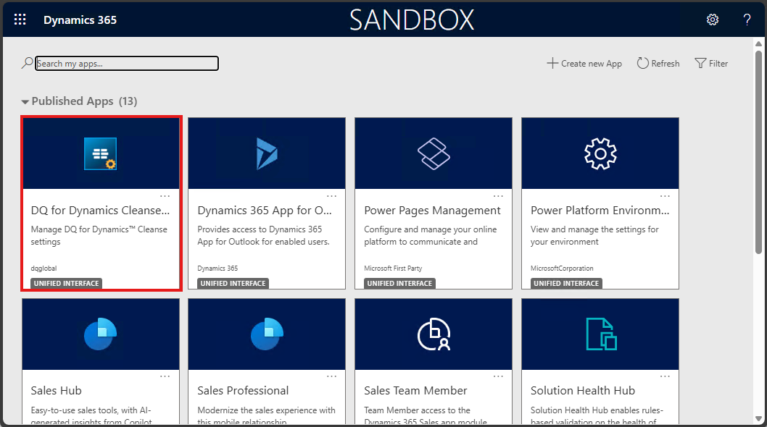Click the search magnifier icon
This screenshot has height=427, width=767.
tap(27, 63)
